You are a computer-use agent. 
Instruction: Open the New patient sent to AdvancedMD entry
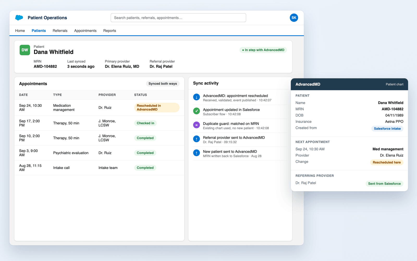240,154
